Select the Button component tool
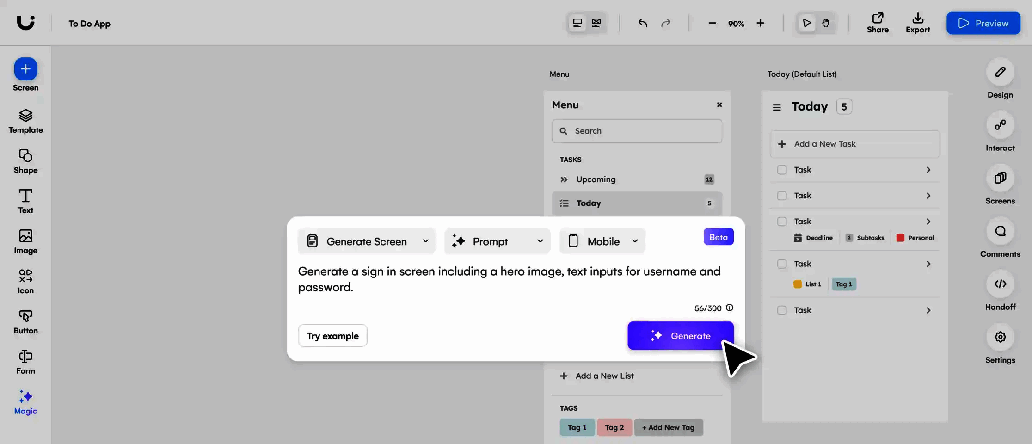Viewport: 1032px width, 444px height. tap(26, 322)
